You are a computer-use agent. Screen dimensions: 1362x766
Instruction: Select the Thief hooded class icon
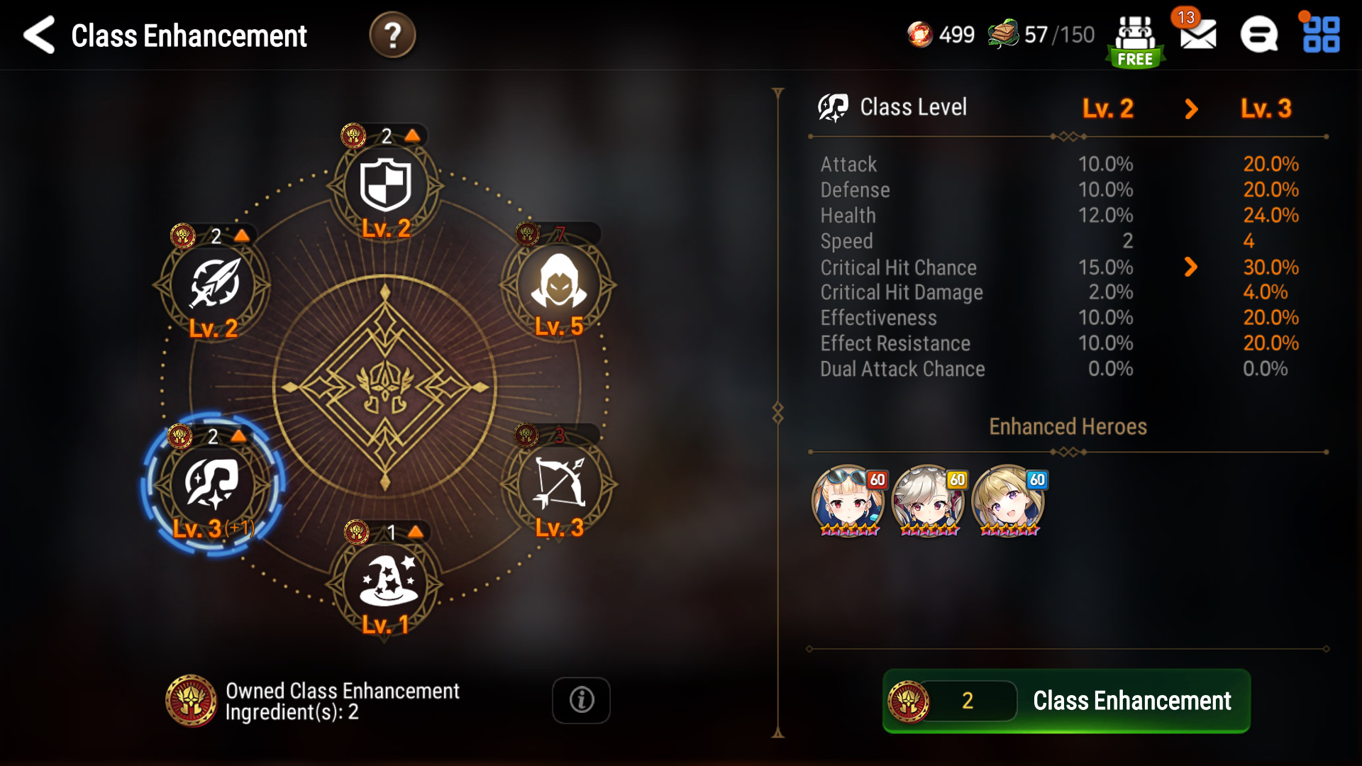(x=559, y=285)
